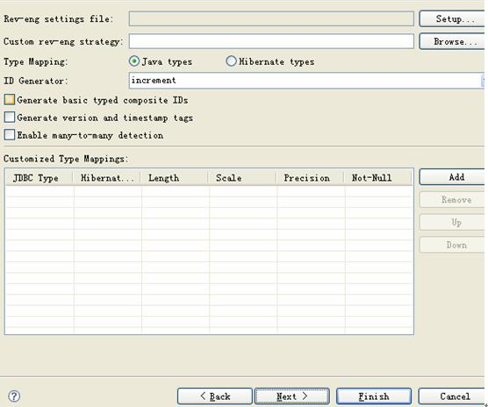Viewport: 488px width, 407px height.
Task: Select Hibernate types radio button
Action: pos(231,61)
